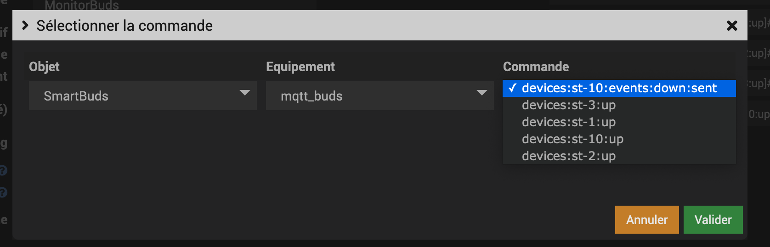This screenshot has height=247, width=770.
Task: Click the arrow of the Equipement dropdown
Action: (x=482, y=93)
